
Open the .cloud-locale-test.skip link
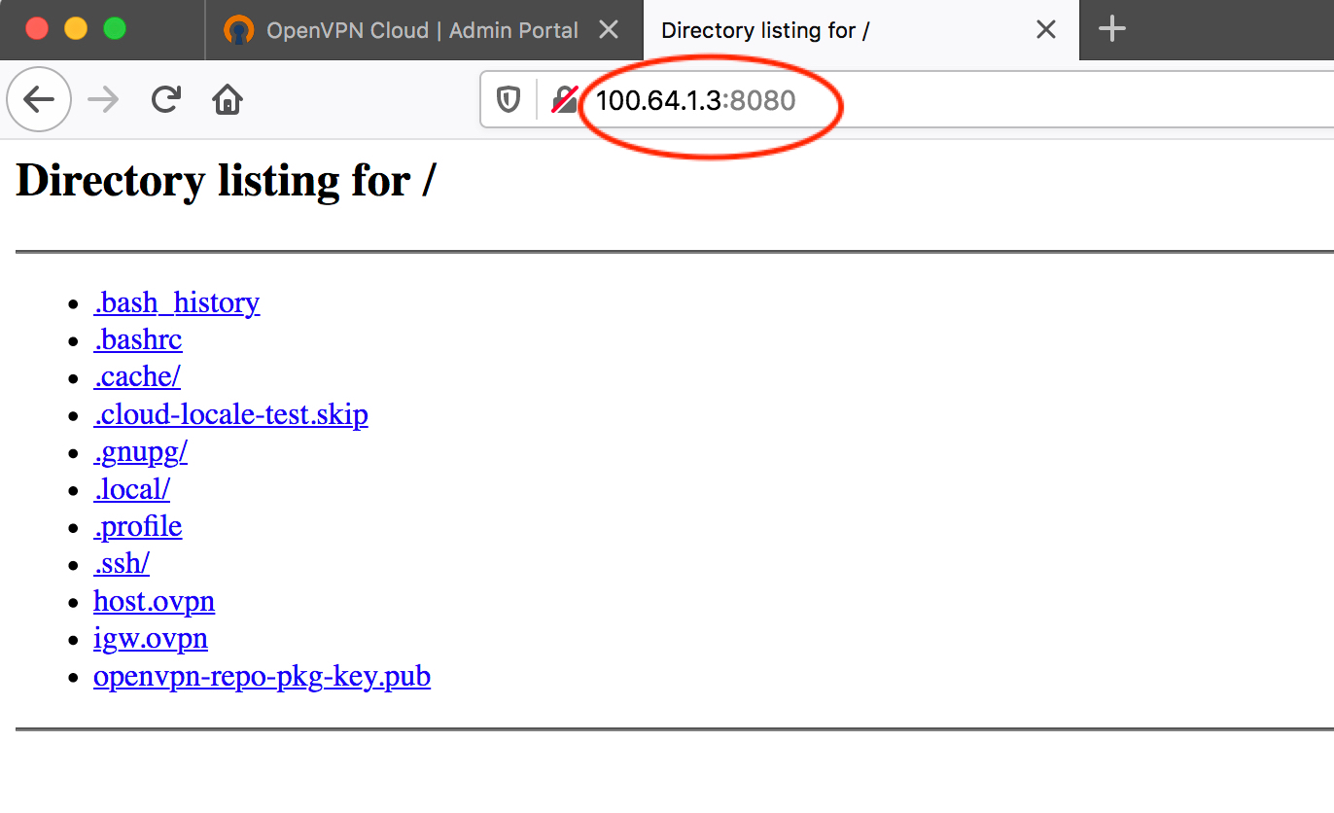pos(230,415)
